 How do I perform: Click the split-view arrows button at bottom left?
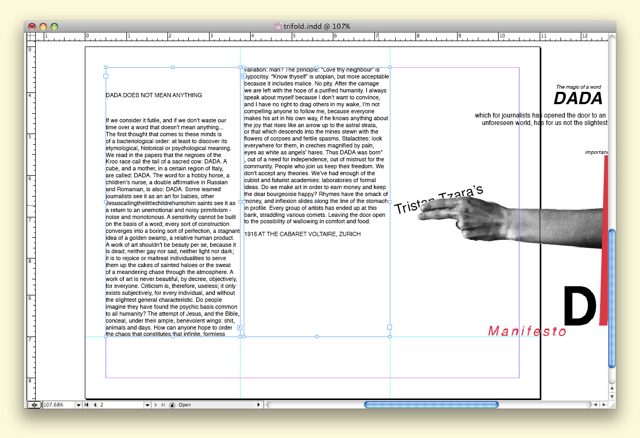pyautogui.click(x=34, y=405)
